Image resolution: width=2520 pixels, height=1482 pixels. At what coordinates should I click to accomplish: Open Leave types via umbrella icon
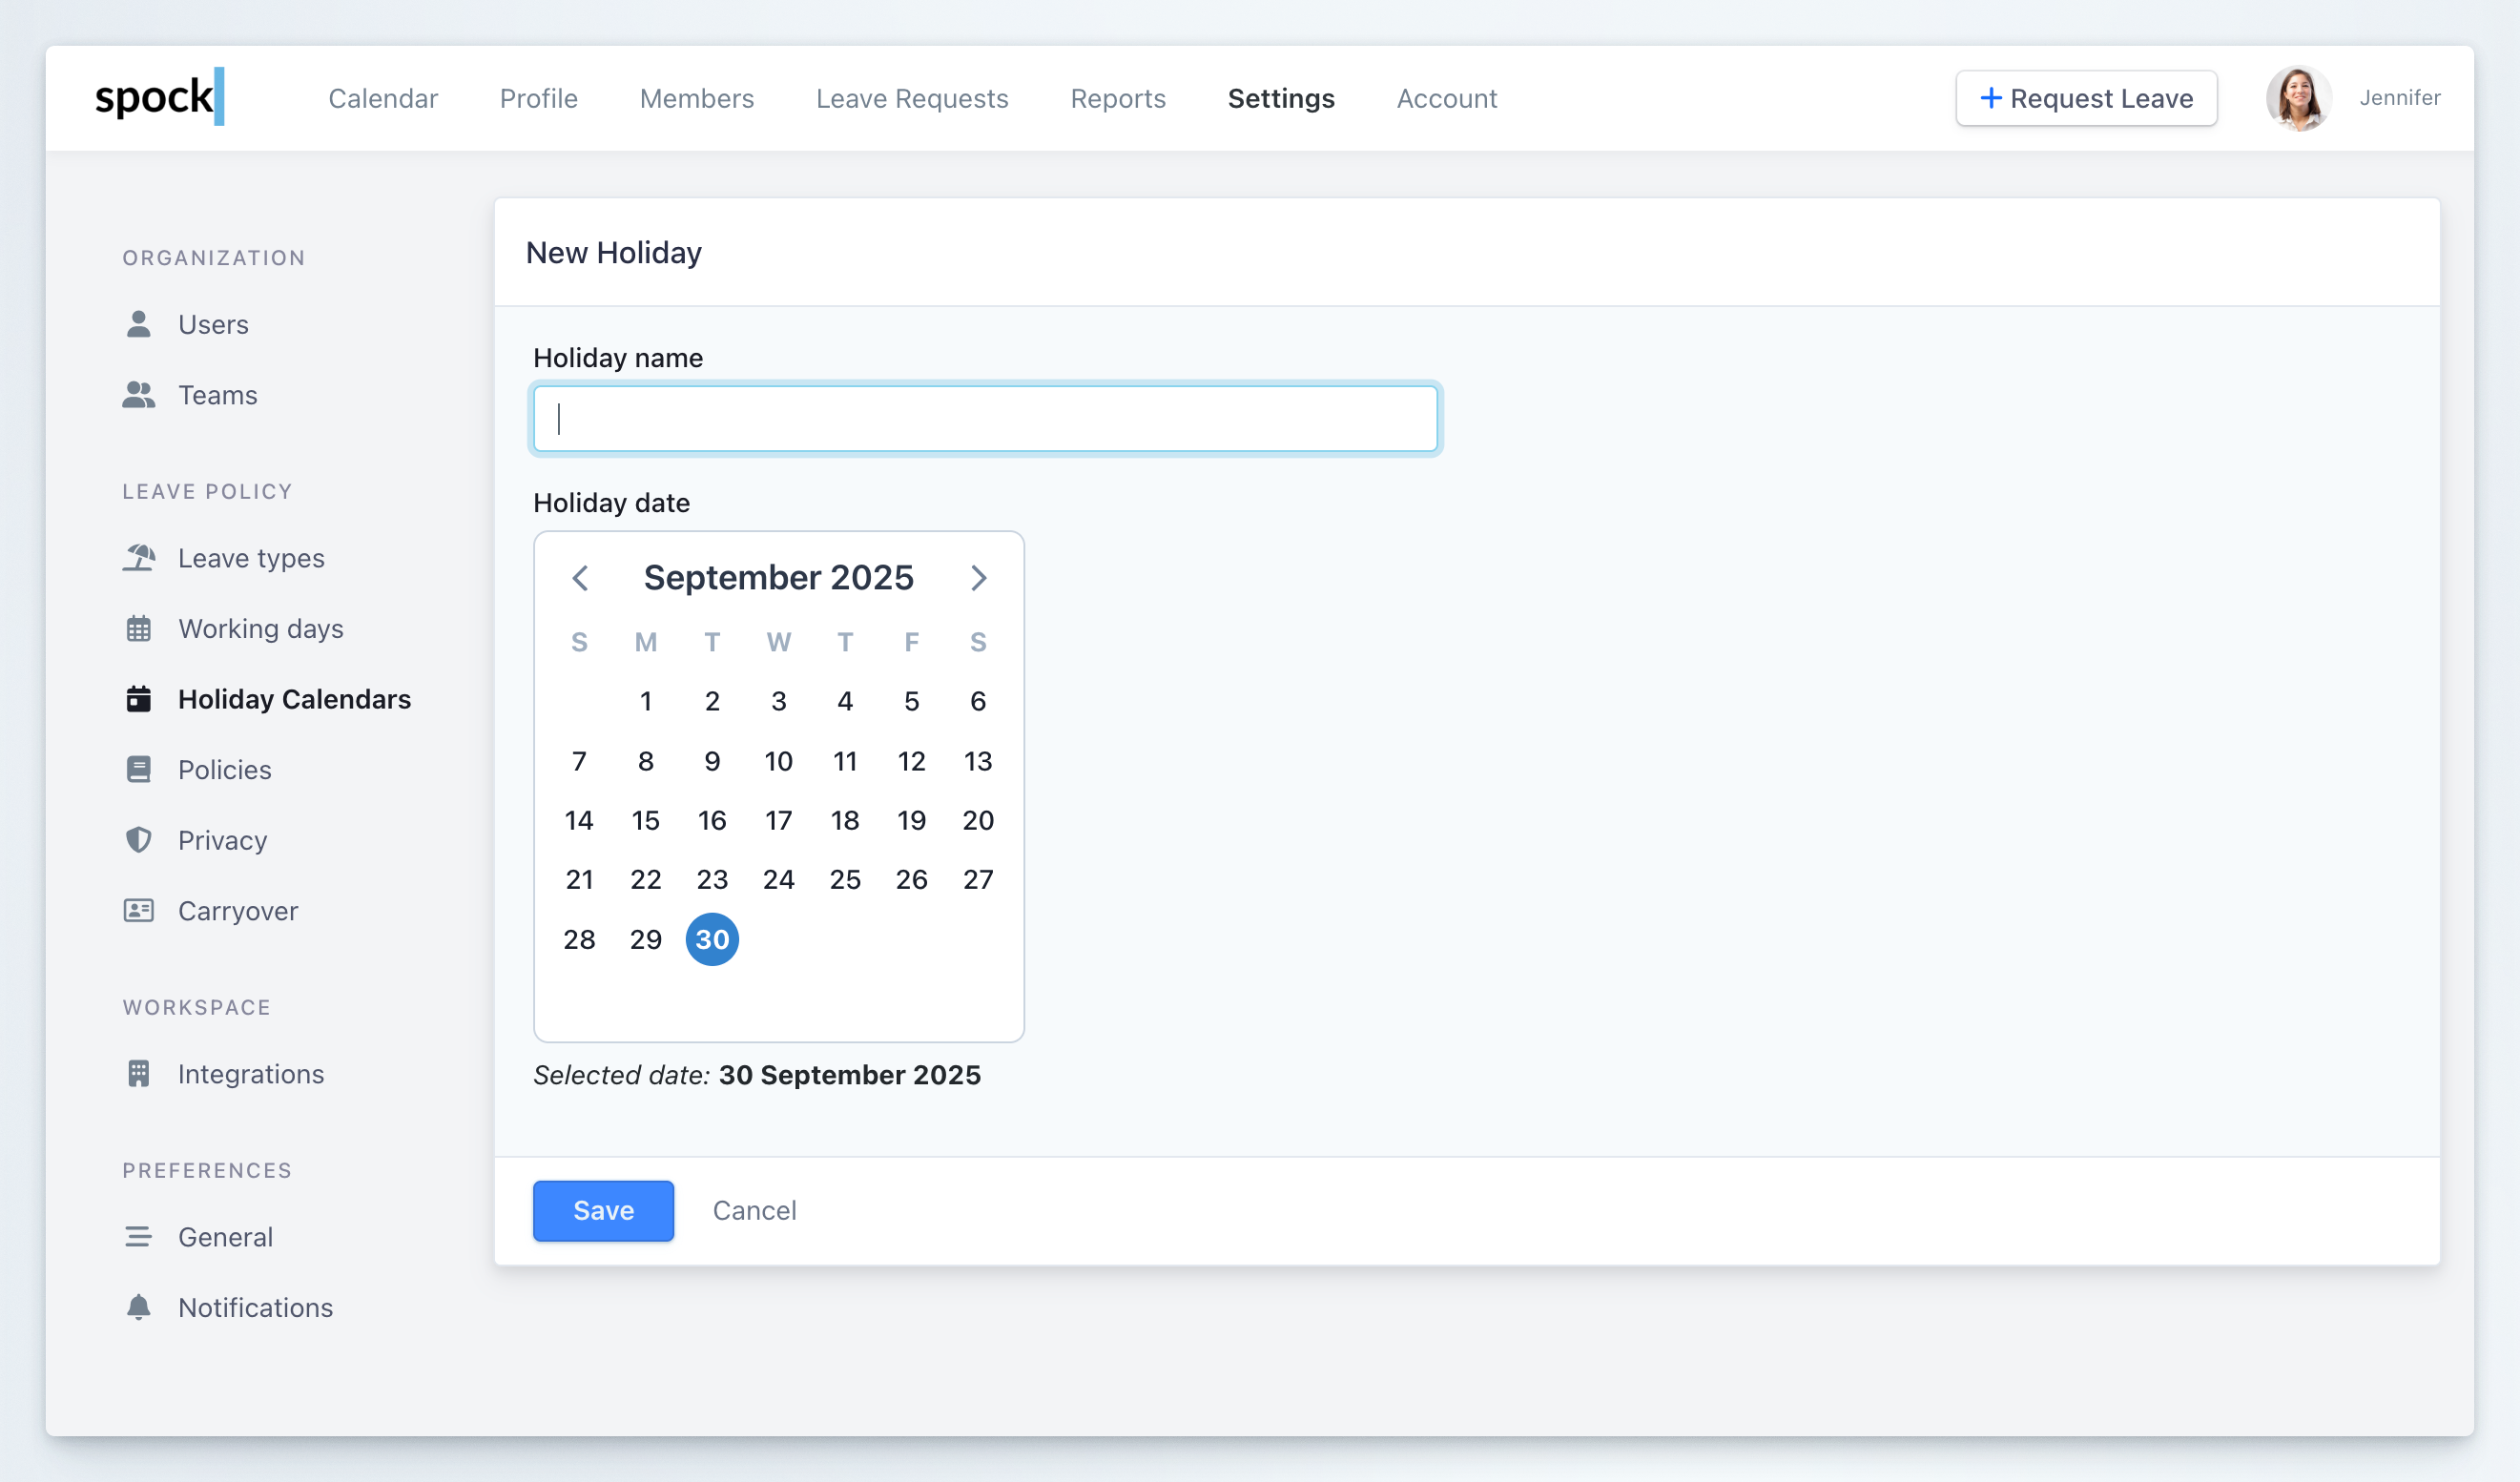139,558
